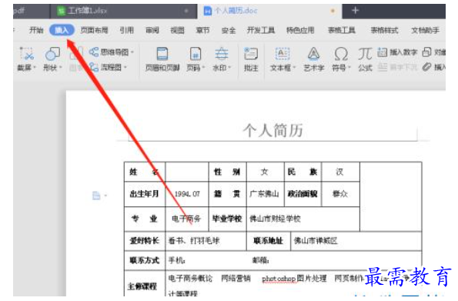Click the 毕业学校 label cell
458x301 pixels.
click(227, 219)
